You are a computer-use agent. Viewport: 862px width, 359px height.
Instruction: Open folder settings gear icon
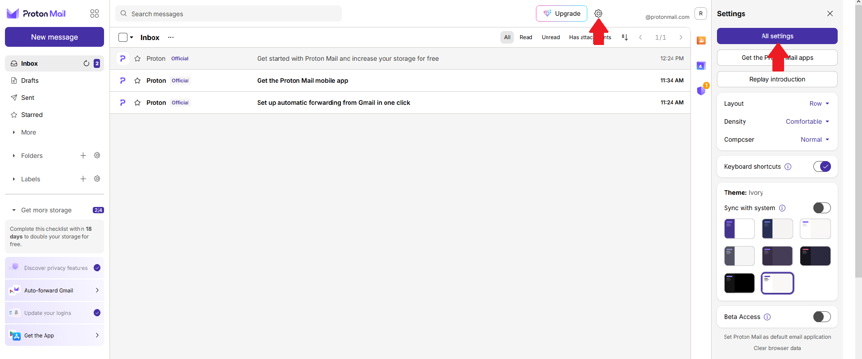click(x=97, y=155)
